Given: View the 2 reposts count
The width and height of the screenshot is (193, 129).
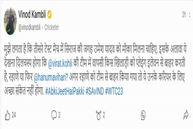Looking at the screenshot, I should 104,115.
